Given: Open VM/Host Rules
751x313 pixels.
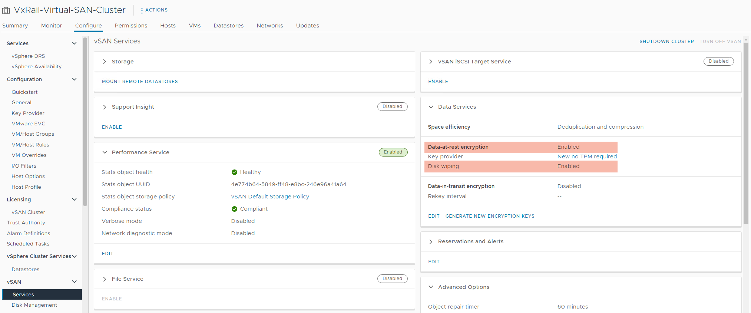Looking at the screenshot, I should [30, 145].
